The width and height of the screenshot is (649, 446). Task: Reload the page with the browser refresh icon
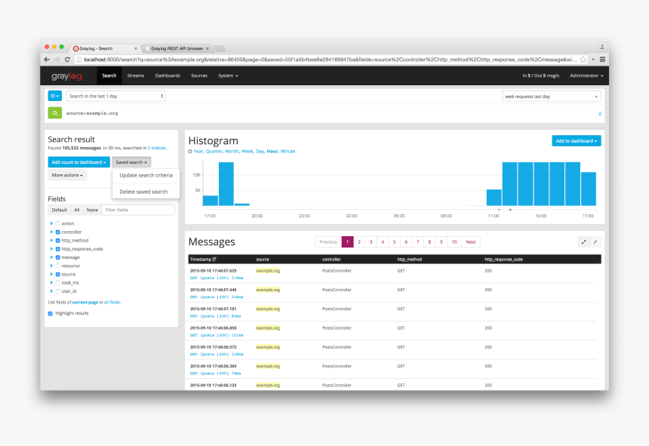tap(67, 59)
